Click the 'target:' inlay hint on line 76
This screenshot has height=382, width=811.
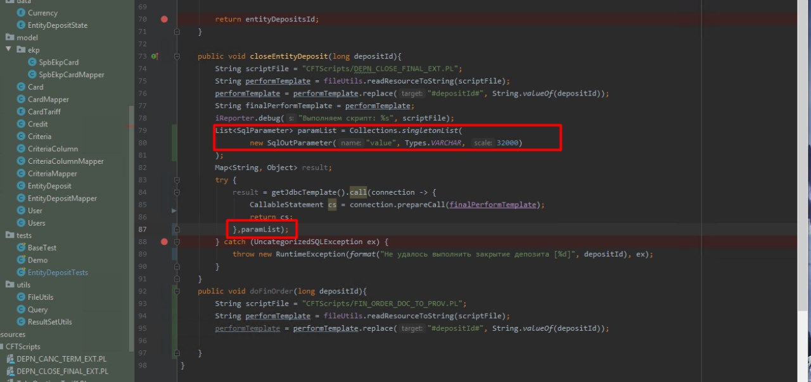tap(412, 94)
